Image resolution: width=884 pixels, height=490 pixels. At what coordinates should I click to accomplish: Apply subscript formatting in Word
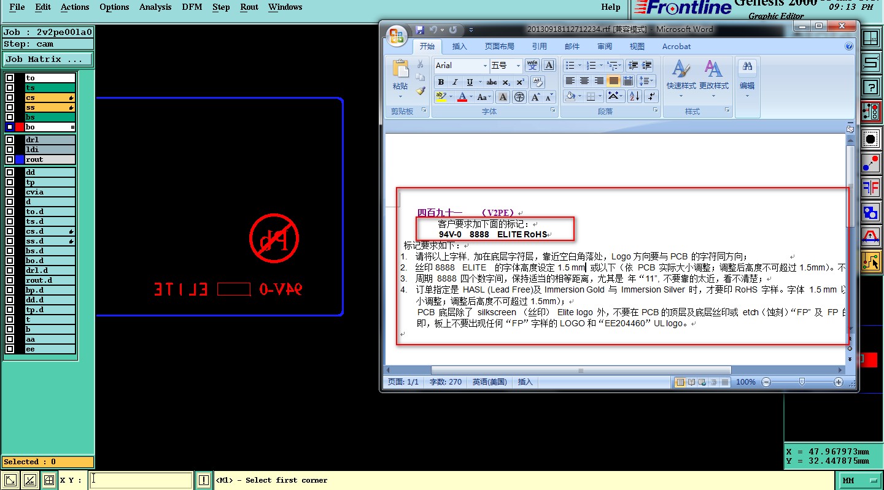click(x=506, y=82)
